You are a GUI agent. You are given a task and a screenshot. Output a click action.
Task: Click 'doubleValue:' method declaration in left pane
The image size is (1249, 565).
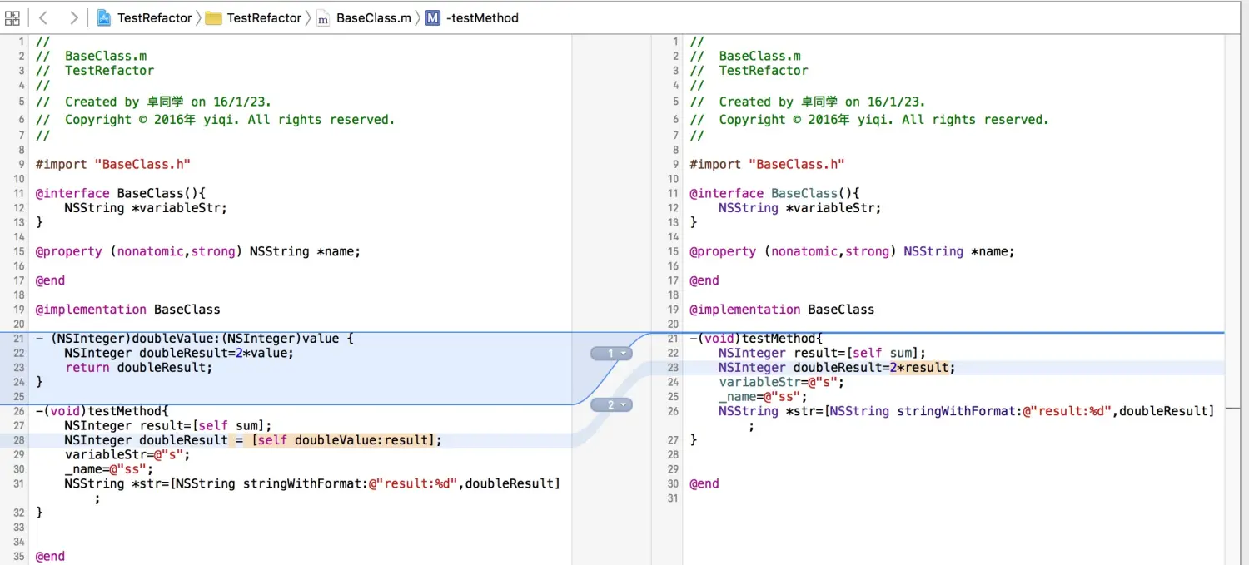pos(195,338)
